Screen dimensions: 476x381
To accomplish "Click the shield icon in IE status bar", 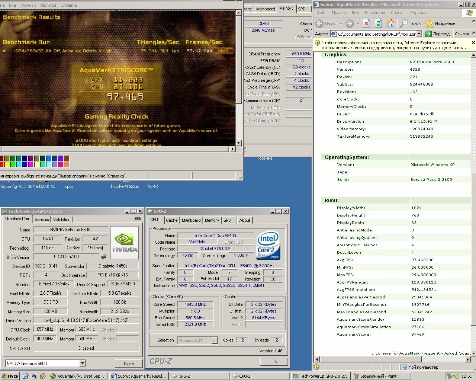I will pos(317,367).
